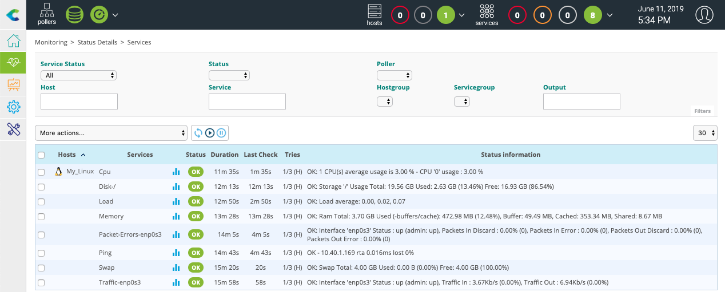
Task: Click the green database status icon
Action: click(x=74, y=15)
